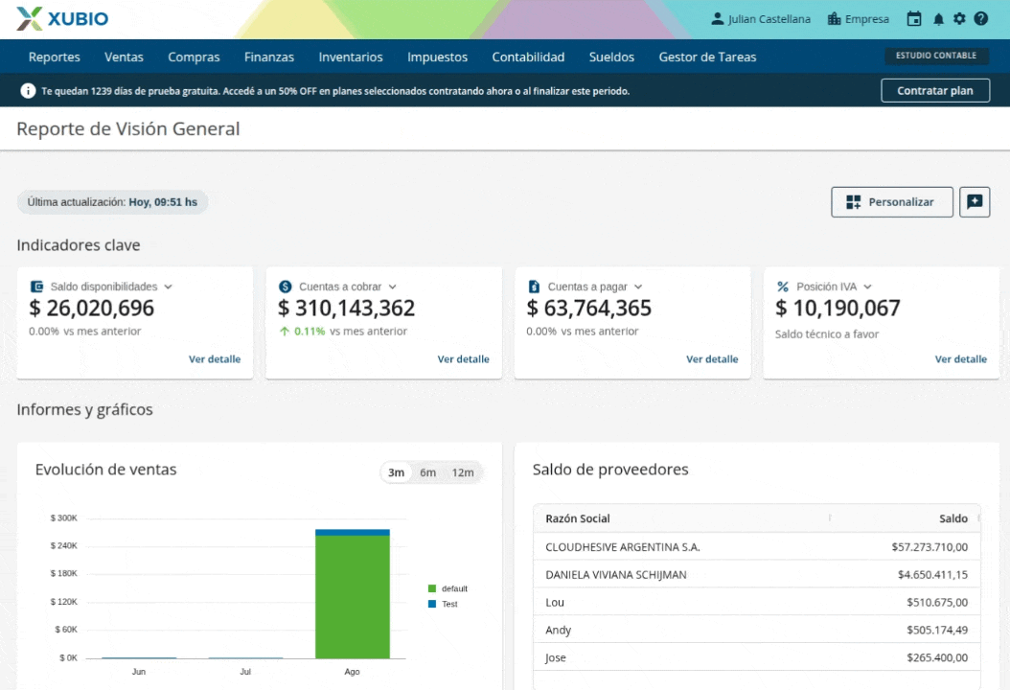Click the Empresa label in header
The width and height of the screenshot is (1010, 690).
tap(867, 19)
